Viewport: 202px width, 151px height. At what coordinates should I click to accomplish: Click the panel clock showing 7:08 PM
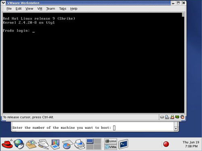(x=191, y=144)
